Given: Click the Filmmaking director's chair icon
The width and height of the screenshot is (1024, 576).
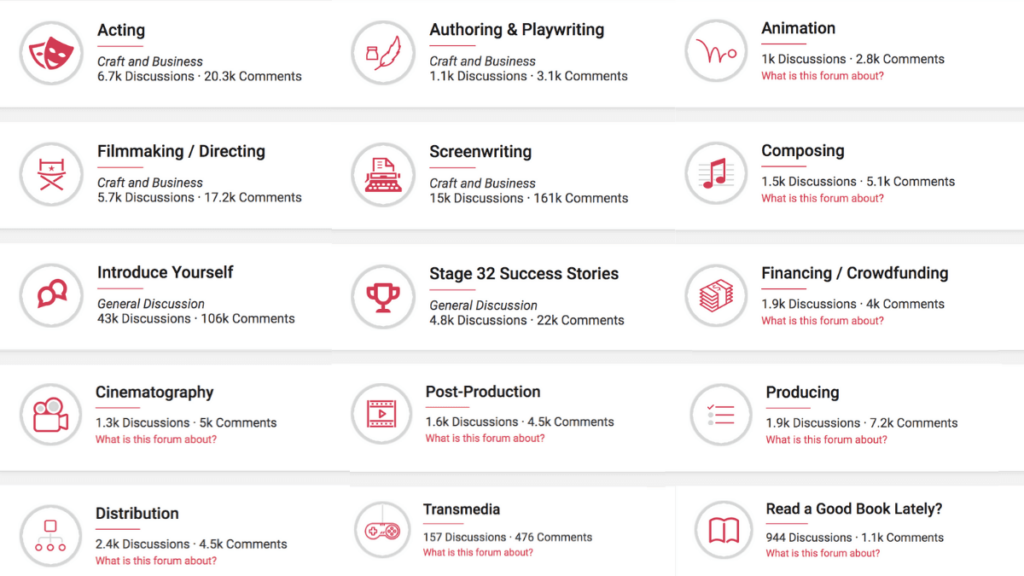Looking at the screenshot, I should point(51,174).
